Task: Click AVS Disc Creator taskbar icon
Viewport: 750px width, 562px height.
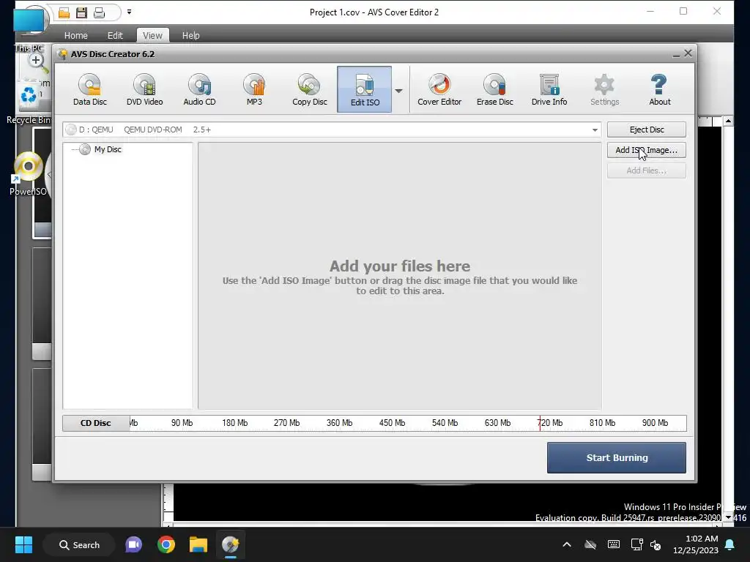Action: (x=231, y=544)
